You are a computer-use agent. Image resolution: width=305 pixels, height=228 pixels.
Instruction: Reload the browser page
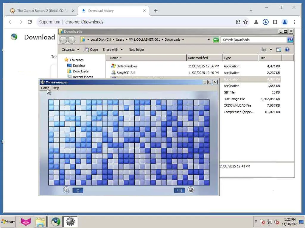point(30,22)
